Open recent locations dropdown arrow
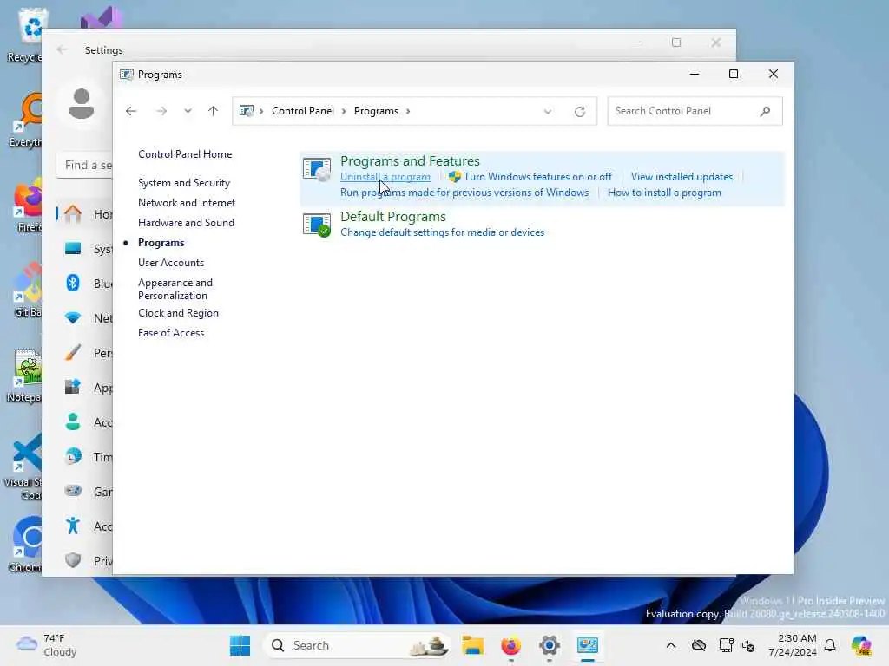 tap(188, 111)
